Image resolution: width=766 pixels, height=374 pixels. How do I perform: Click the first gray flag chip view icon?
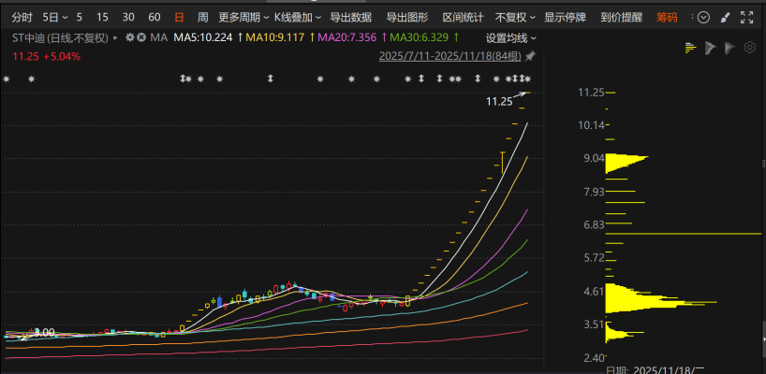(710, 48)
